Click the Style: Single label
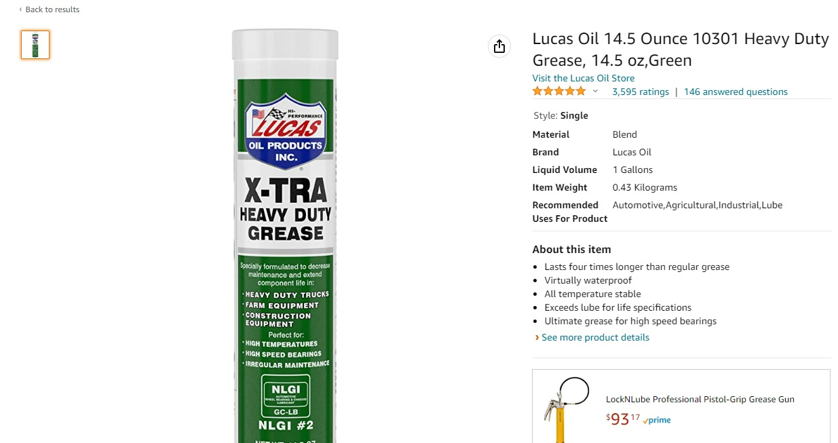838x443 pixels. [561, 115]
